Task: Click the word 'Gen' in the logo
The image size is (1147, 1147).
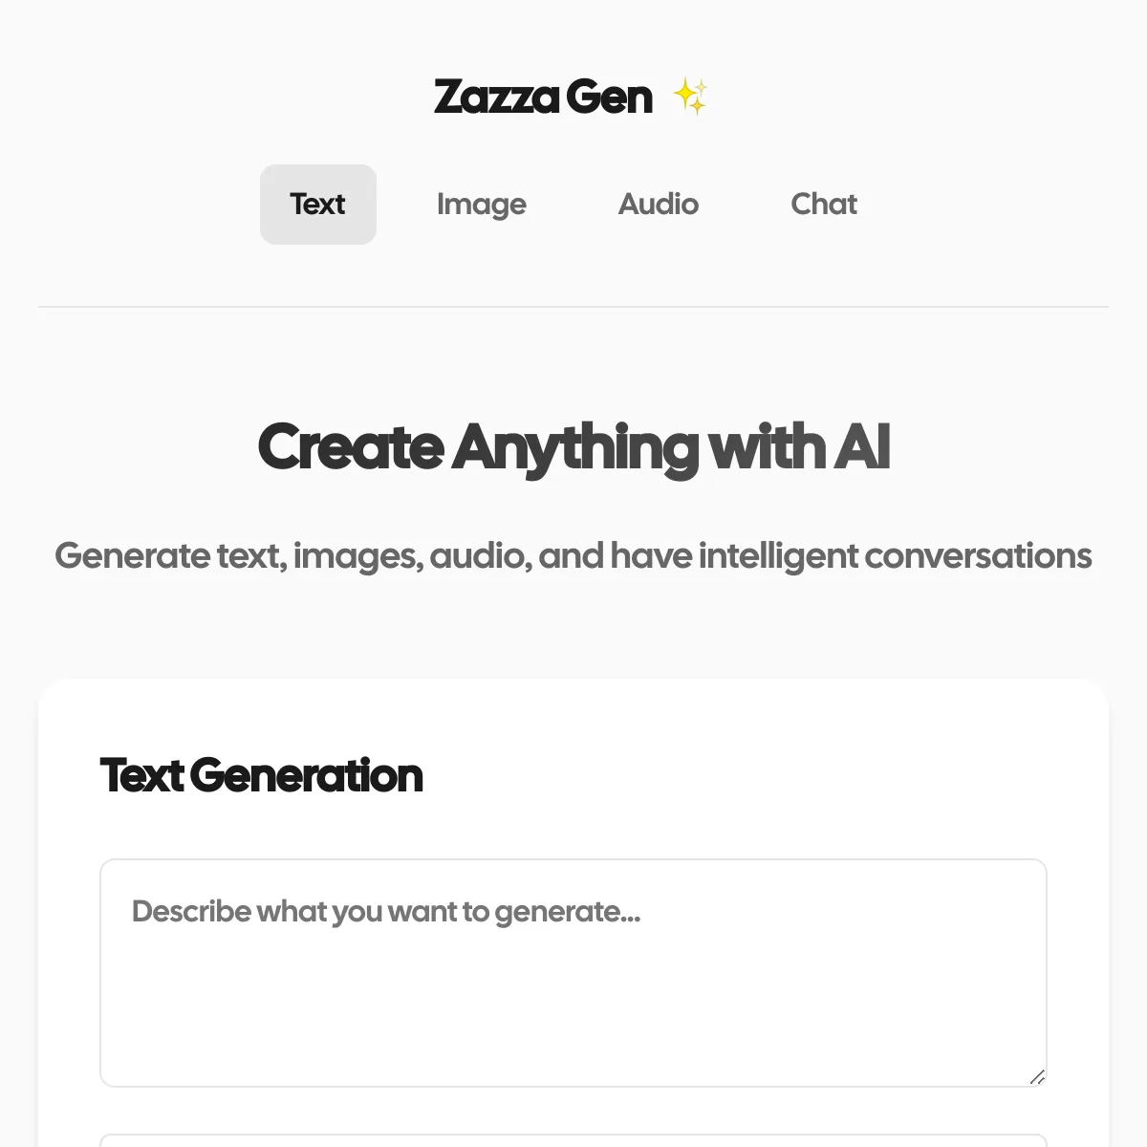Action: coord(609,97)
